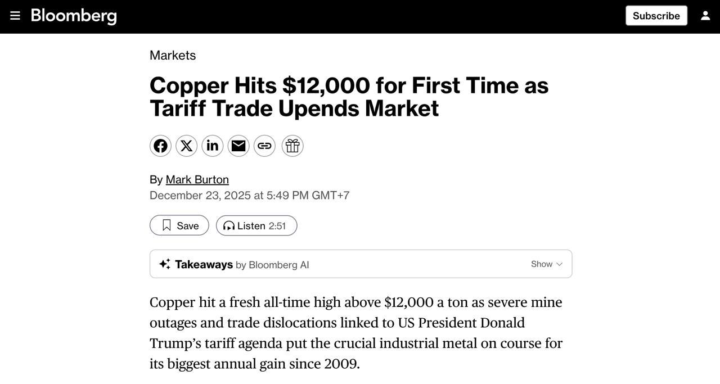
Task: Share article on Facebook
Action: pos(160,146)
